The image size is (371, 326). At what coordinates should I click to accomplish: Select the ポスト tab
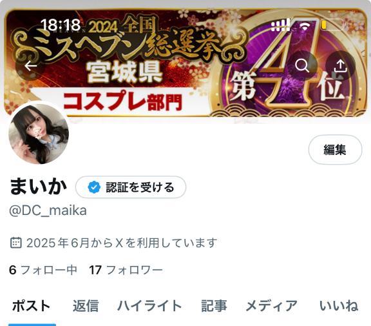(32, 305)
